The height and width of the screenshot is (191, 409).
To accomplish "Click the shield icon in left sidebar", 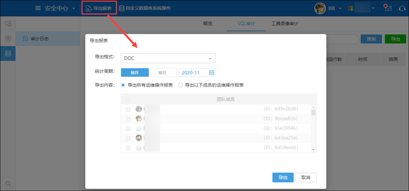I will (8, 39).
